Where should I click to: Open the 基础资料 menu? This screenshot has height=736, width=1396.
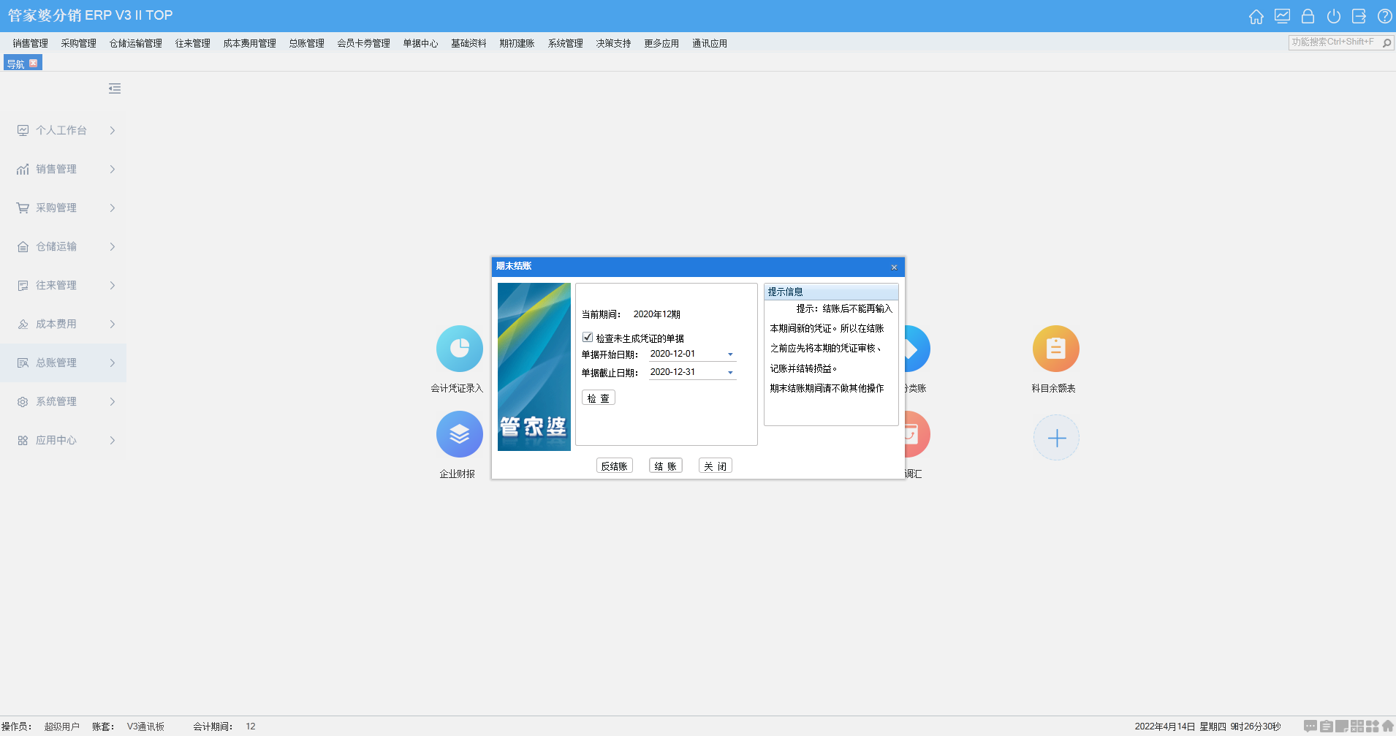[469, 43]
